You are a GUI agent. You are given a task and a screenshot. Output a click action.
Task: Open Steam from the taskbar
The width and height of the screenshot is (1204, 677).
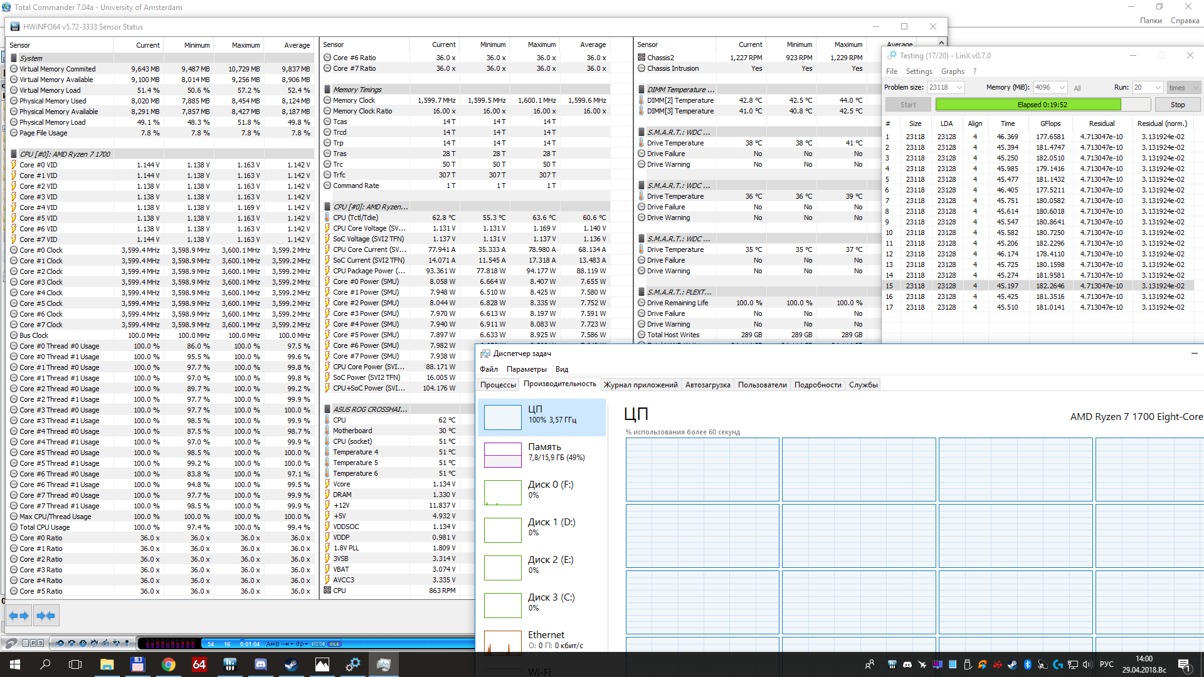click(292, 664)
